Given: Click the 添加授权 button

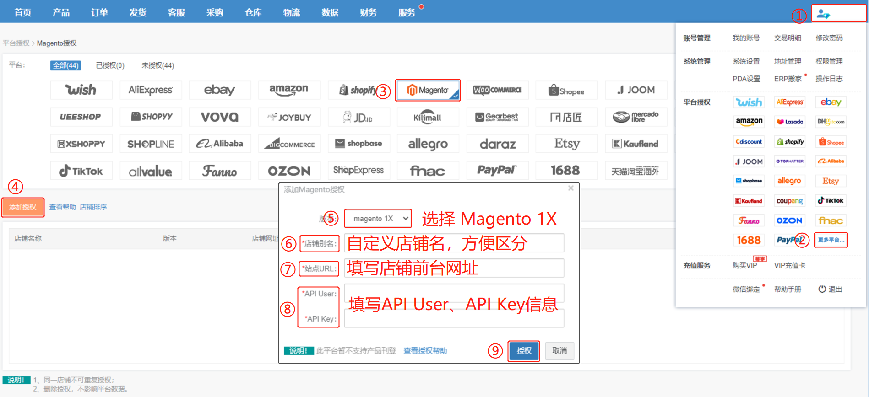Looking at the screenshot, I should 23,207.
